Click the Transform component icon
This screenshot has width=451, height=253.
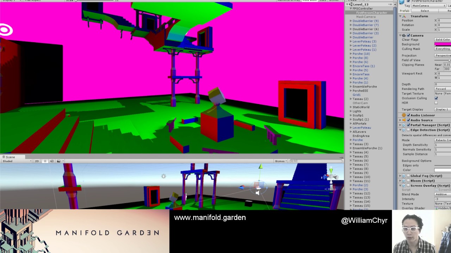[404, 16]
